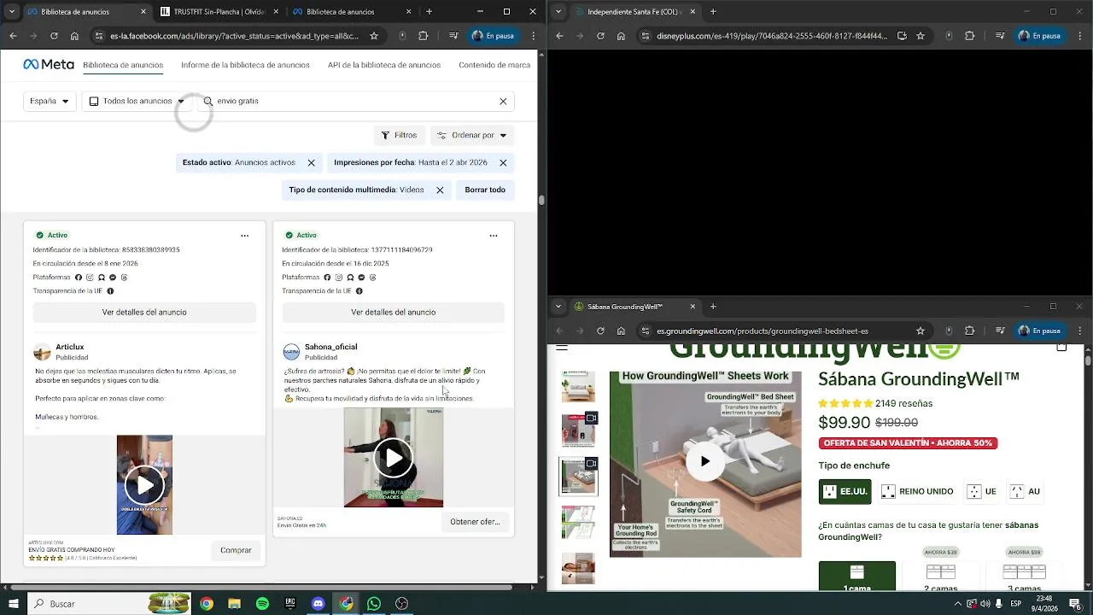The height and width of the screenshot is (615, 1093).
Task: Open Windows Start menu
Action: pos(14,604)
